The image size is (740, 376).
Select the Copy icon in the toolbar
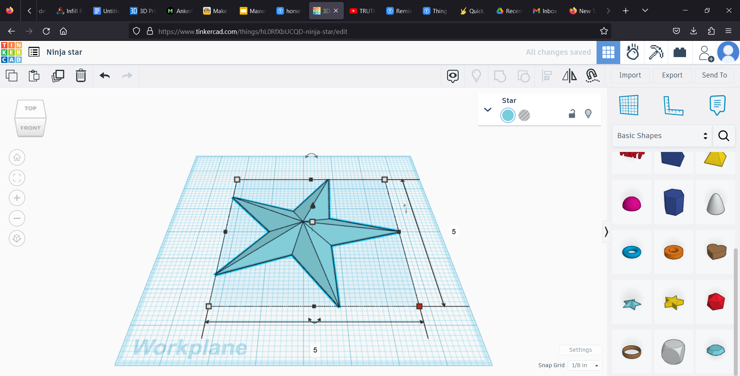point(12,76)
